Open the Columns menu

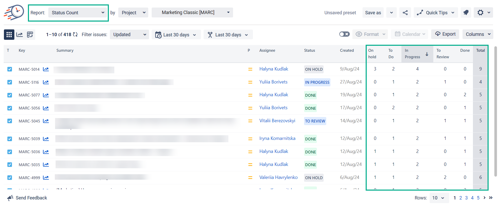point(478,34)
